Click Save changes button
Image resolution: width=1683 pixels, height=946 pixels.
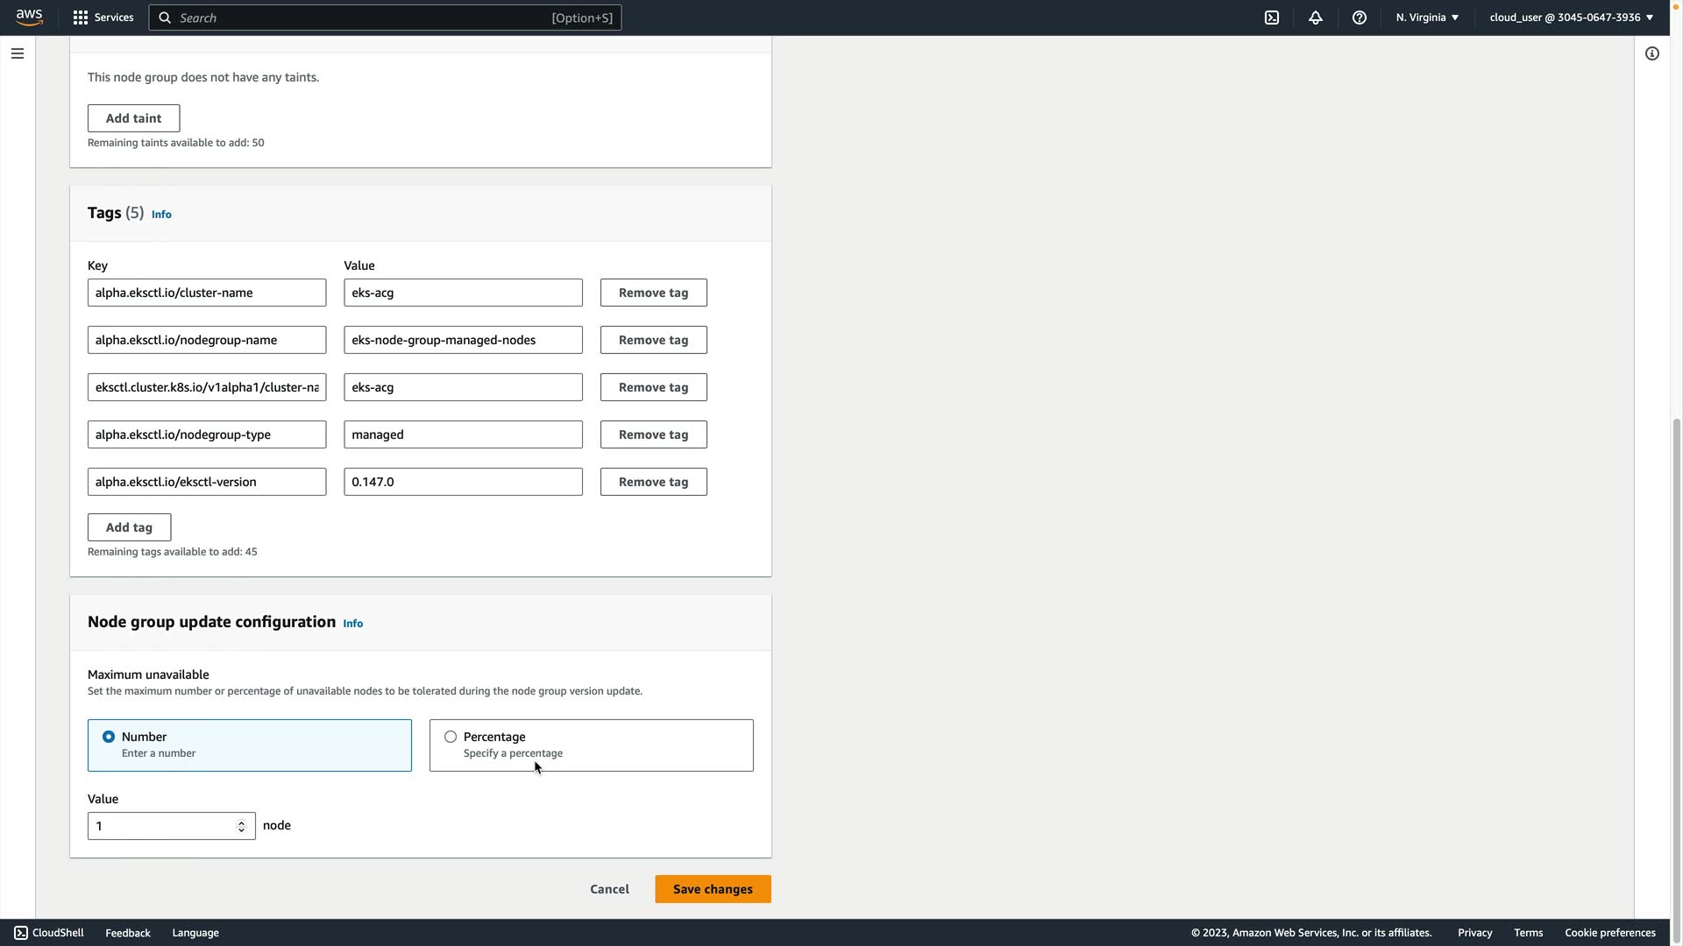(712, 889)
